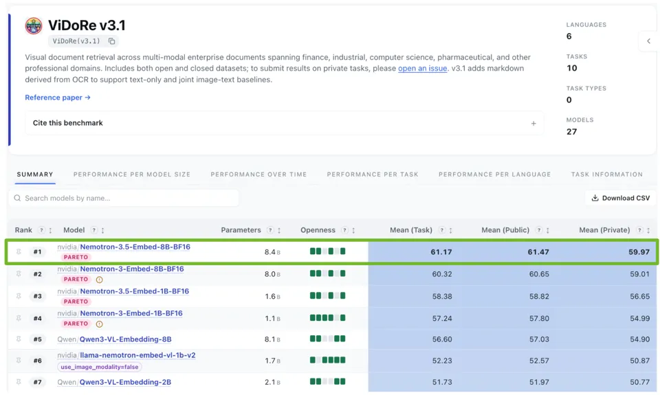Image resolution: width=660 pixels, height=395 pixels.
Task: Open the help icon next to Rank
Action: [41, 230]
